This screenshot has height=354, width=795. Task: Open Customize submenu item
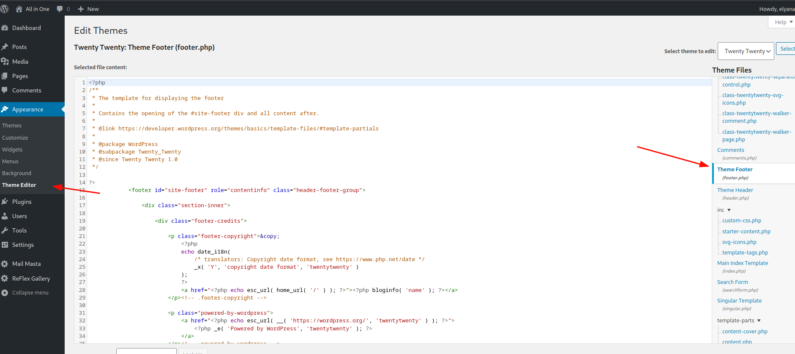pyautogui.click(x=15, y=138)
